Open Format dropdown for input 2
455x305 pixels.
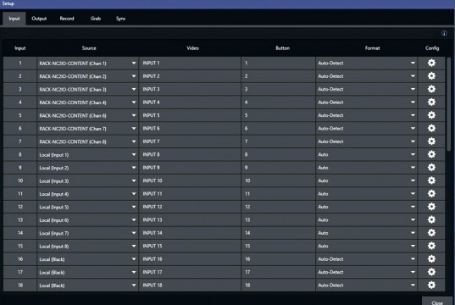point(367,76)
